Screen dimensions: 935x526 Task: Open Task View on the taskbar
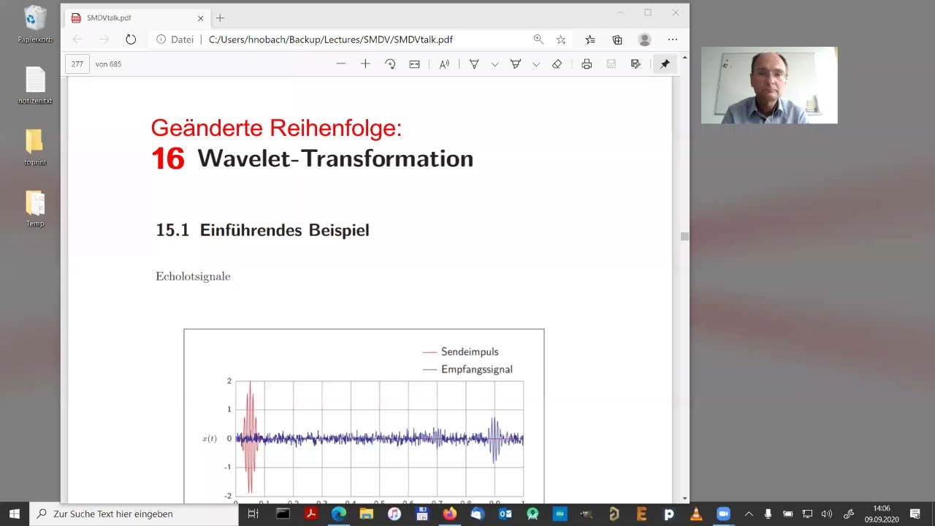253,514
